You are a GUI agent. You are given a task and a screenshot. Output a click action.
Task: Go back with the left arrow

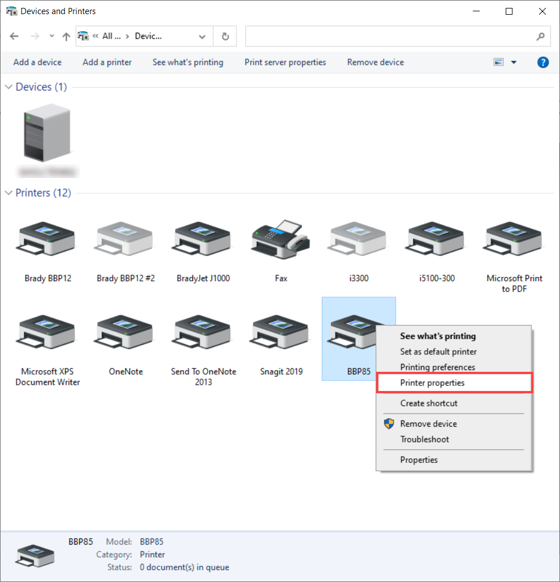(14, 36)
